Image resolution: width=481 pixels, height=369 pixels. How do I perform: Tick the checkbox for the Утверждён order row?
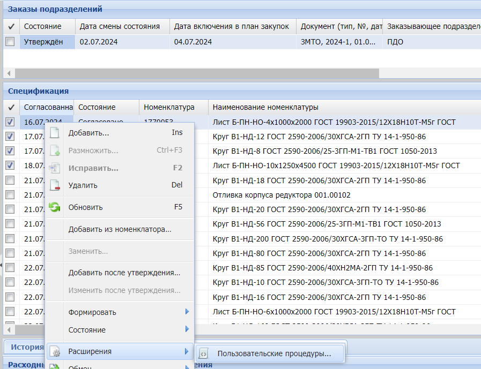(x=10, y=42)
